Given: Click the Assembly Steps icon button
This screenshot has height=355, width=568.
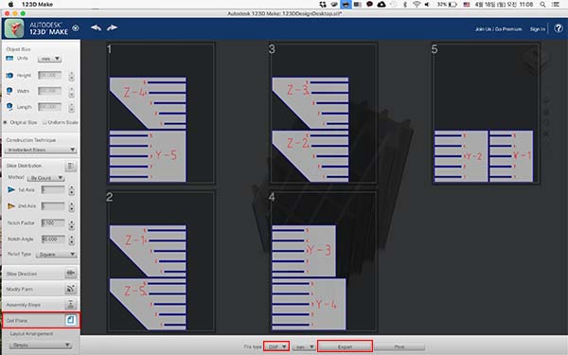Looking at the screenshot, I should (x=71, y=304).
